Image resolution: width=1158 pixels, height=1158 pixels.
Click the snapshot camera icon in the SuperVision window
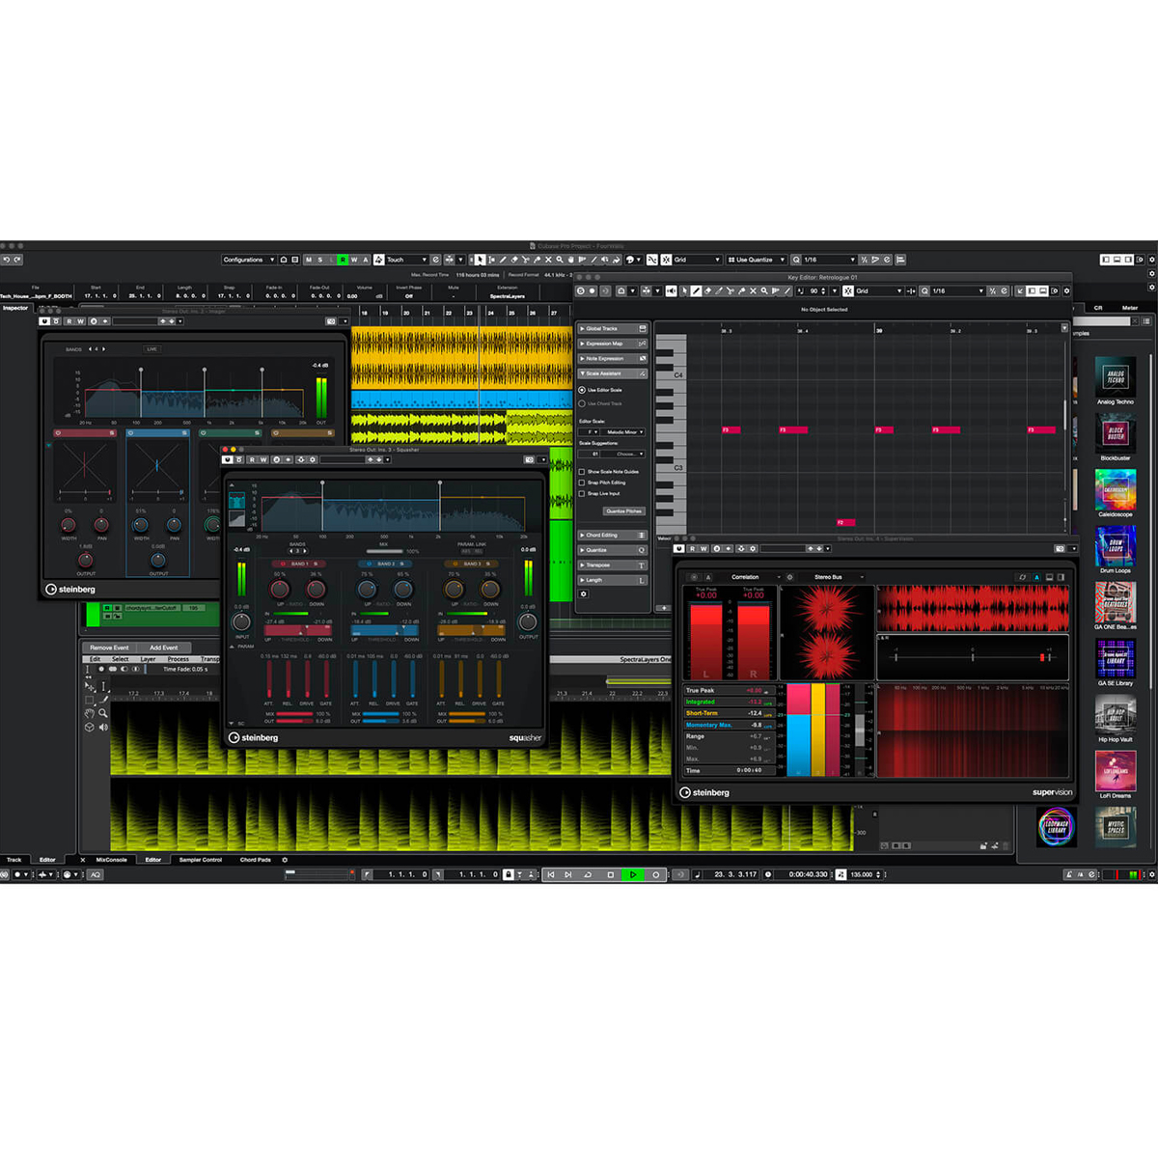point(1060,548)
